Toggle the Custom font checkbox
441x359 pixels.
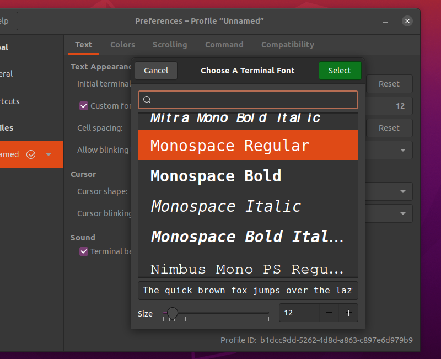point(84,106)
